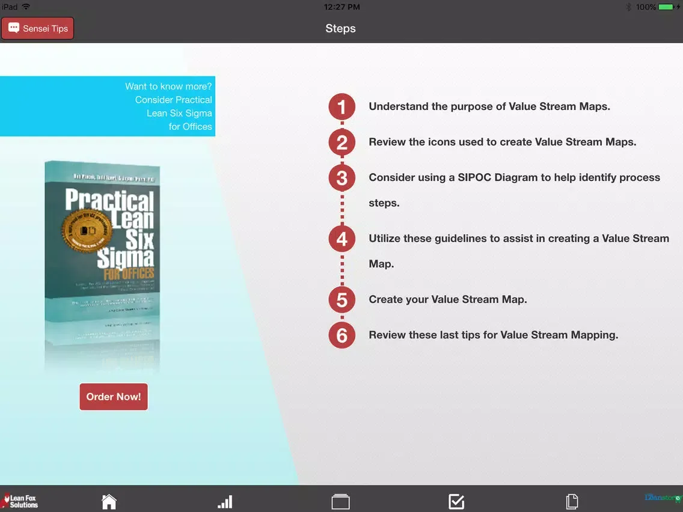Go to the Home icon
The image size is (683, 512).
point(109,502)
